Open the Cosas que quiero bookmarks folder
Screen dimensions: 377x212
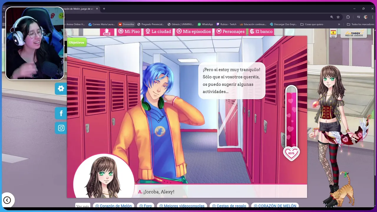pos(312,24)
